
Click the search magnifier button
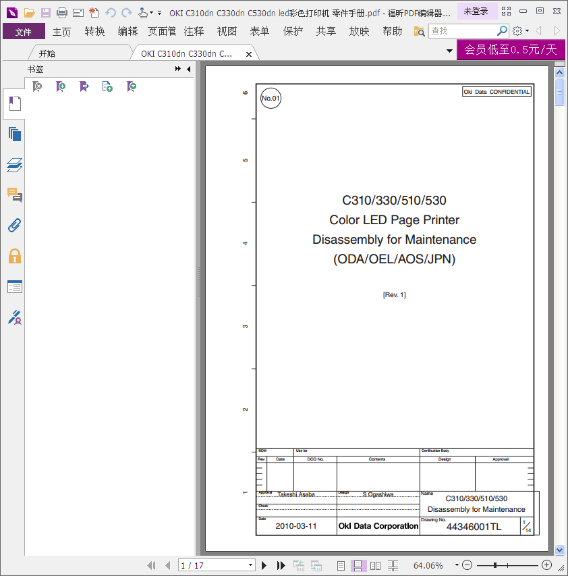coord(502,31)
